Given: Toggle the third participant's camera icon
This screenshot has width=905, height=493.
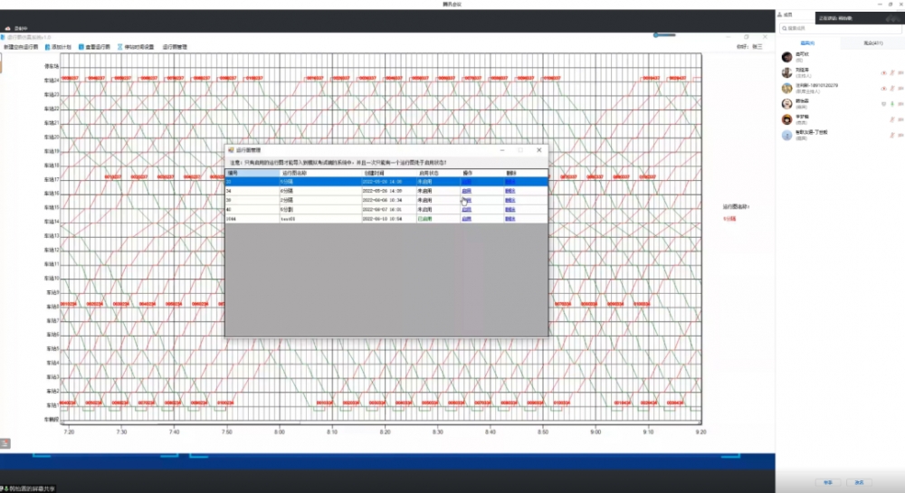Looking at the screenshot, I should pyautogui.click(x=900, y=89).
